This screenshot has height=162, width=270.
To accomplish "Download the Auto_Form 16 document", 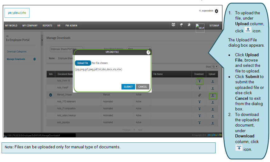I will [199, 81].
